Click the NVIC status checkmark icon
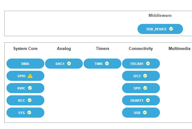 coord(30,88)
